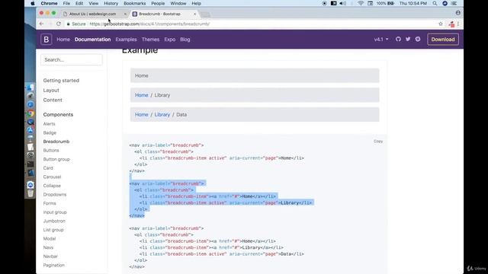
Task: Open the Chrome profile avatar icon
Action: click(x=457, y=13)
